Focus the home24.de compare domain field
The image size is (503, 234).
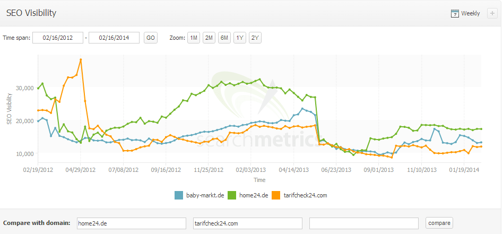pyautogui.click(x=132, y=223)
